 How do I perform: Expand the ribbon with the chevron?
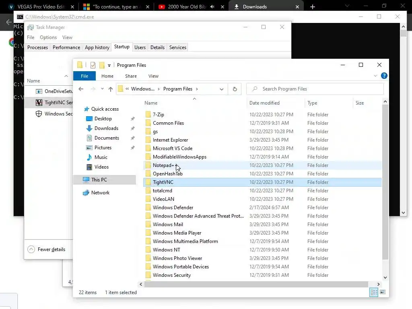click(x=375, y=76)
